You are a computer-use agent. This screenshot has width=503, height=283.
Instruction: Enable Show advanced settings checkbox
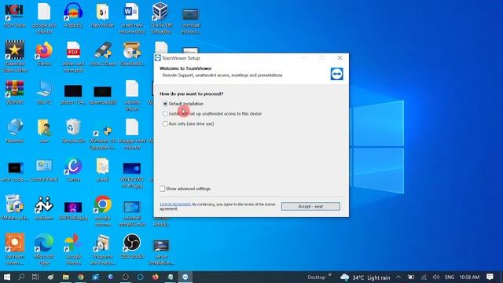point(163,189)
